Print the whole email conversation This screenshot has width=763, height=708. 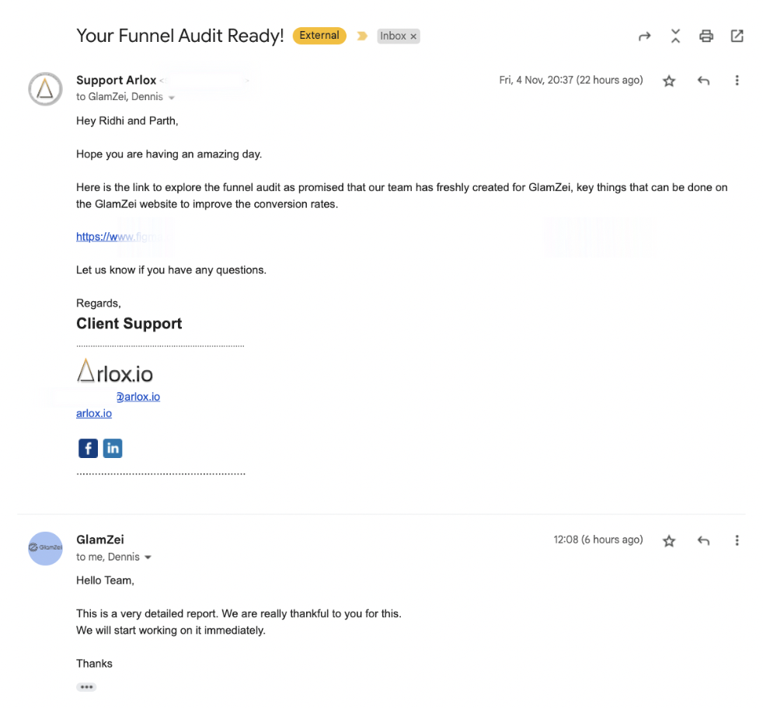tap(706, 36)
